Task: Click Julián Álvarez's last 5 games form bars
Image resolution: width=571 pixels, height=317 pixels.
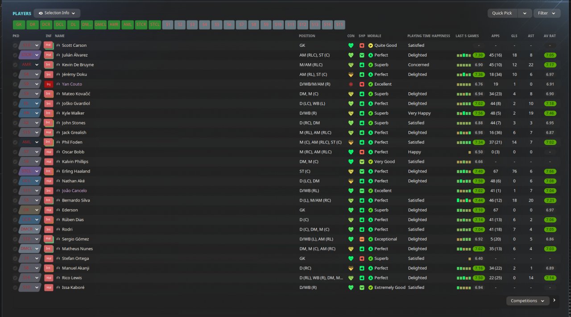Action: point(463,55)
